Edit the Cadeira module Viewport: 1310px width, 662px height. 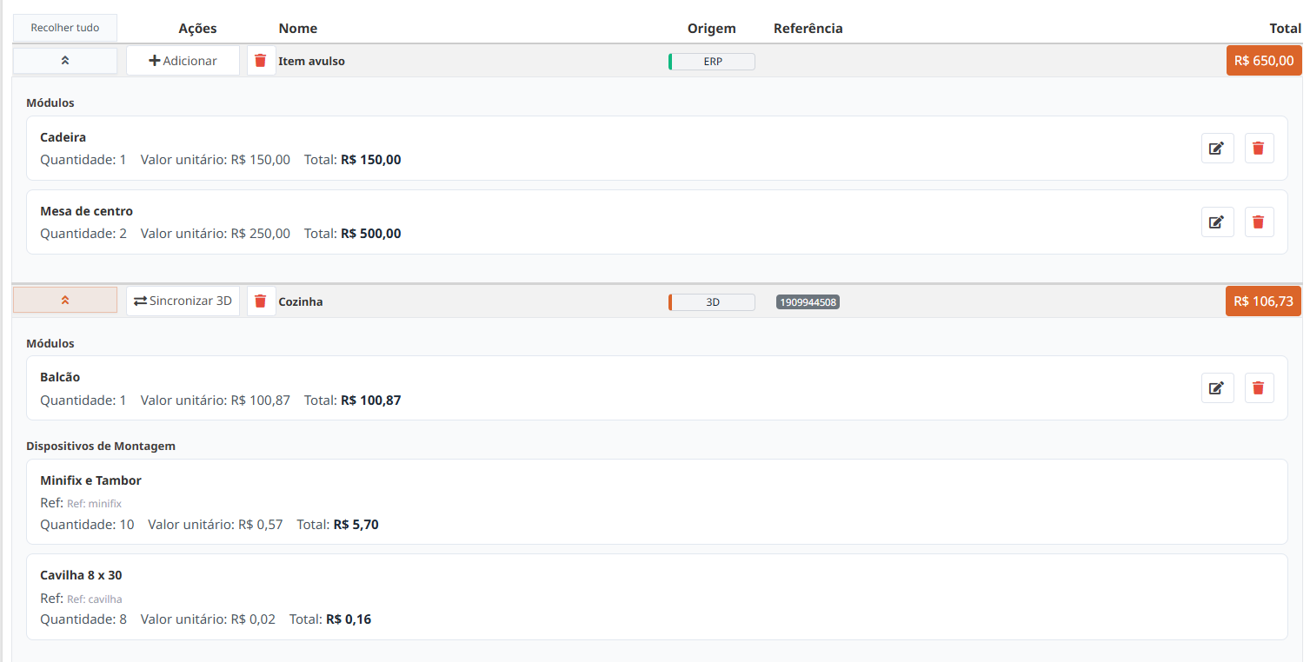point(1217,149)
